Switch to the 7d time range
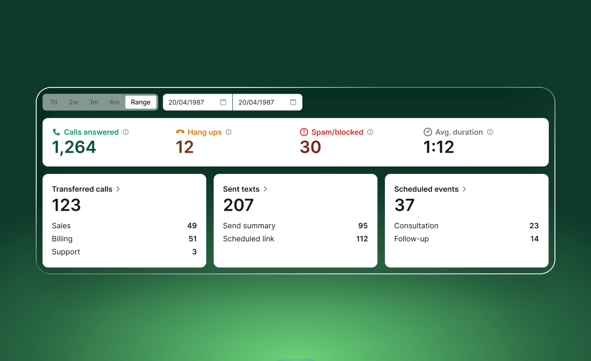Screen dimensions: 591x361 coord(54,101)
